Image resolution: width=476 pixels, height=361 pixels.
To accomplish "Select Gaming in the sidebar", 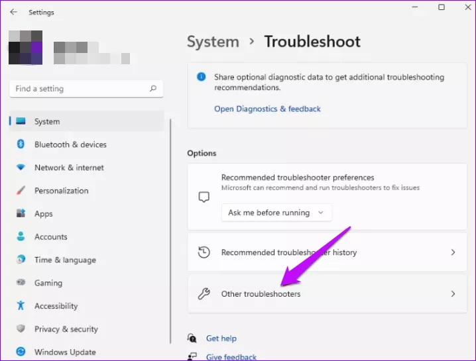I will coord(87,283).
